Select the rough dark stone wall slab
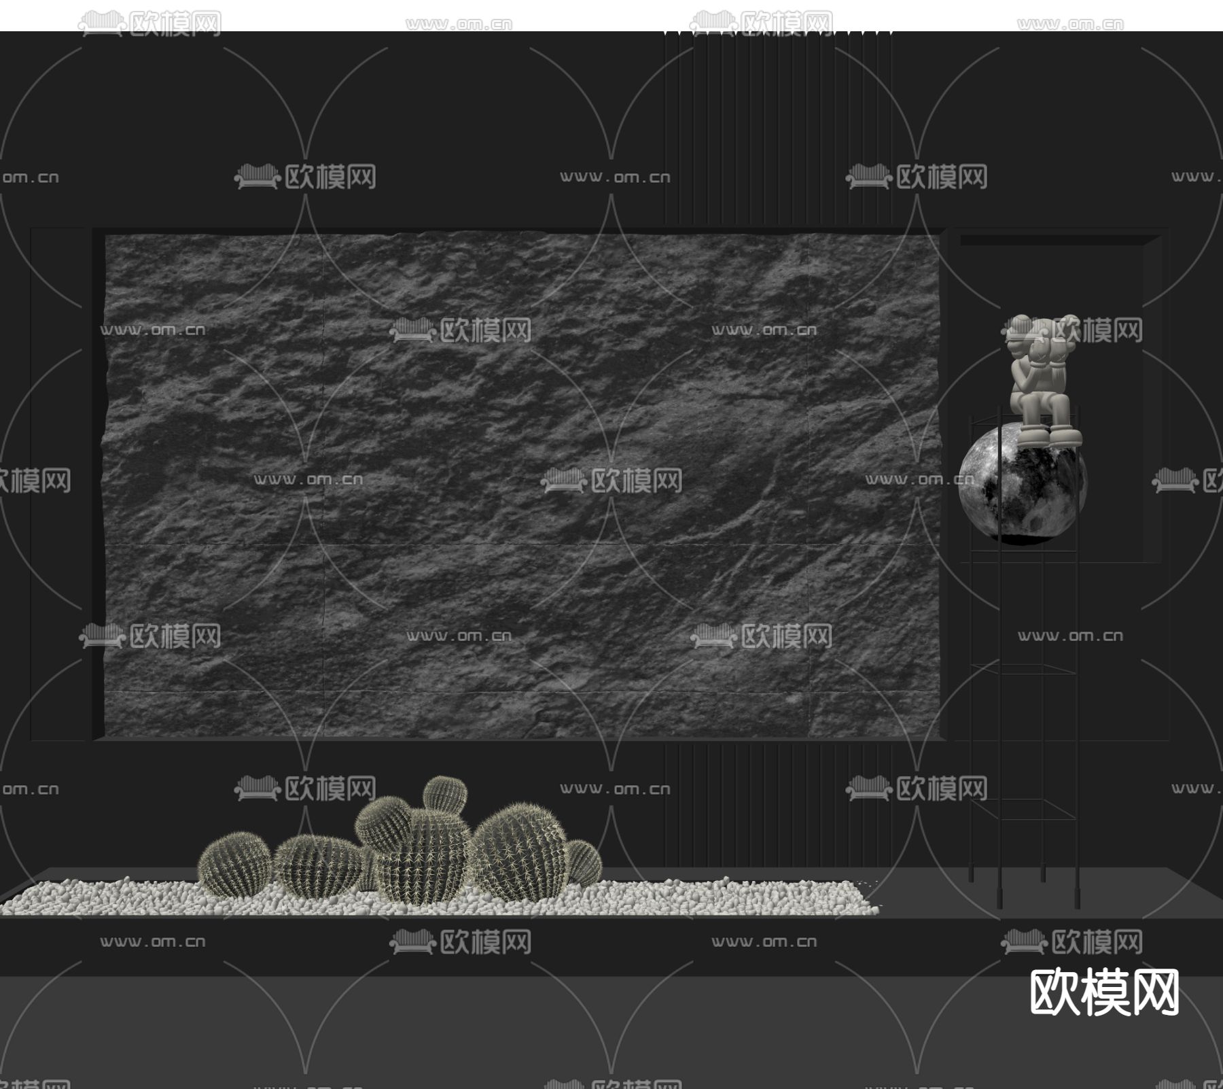This screenshot has width=1223, height=1089. (522, 486)
